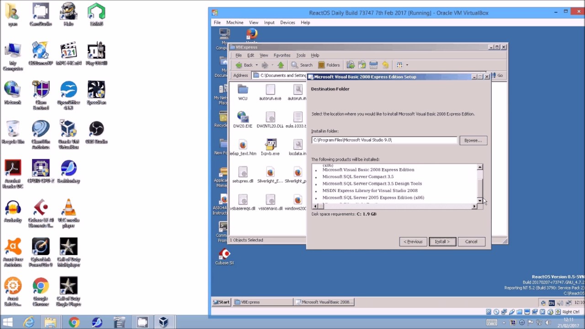
Task: Select the setupres.dll file
Action: point(243,175)
